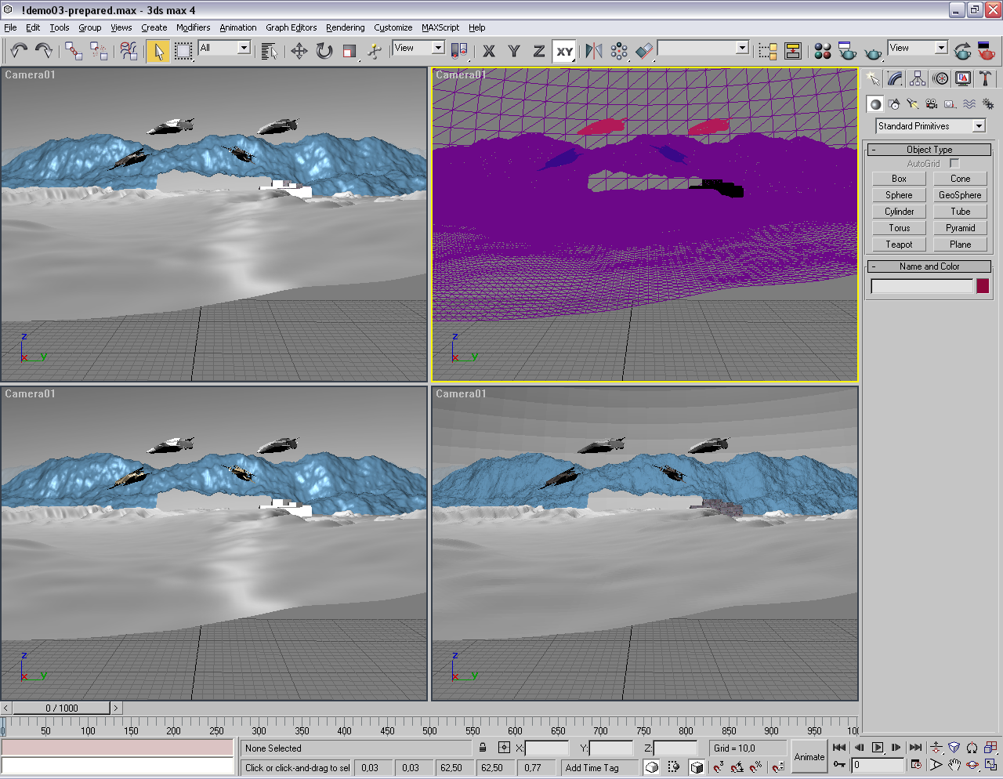Open the selection filter All dropdown

(244, 48)
